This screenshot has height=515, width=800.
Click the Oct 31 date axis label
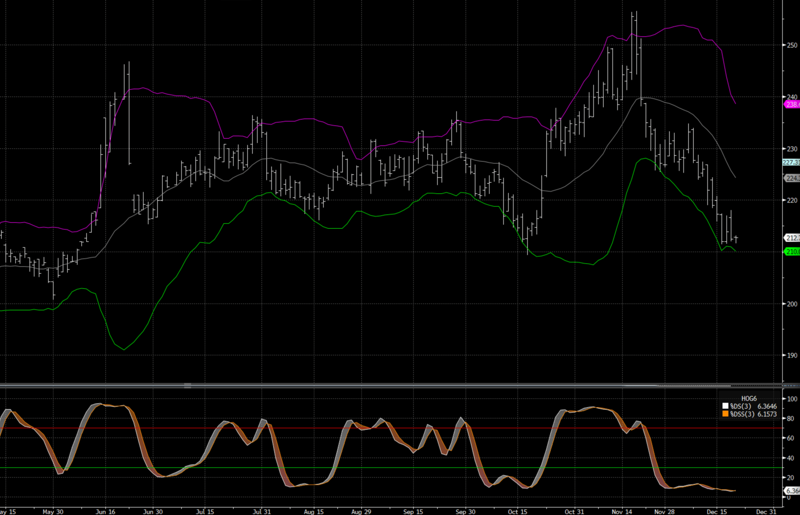click(574, 512)
